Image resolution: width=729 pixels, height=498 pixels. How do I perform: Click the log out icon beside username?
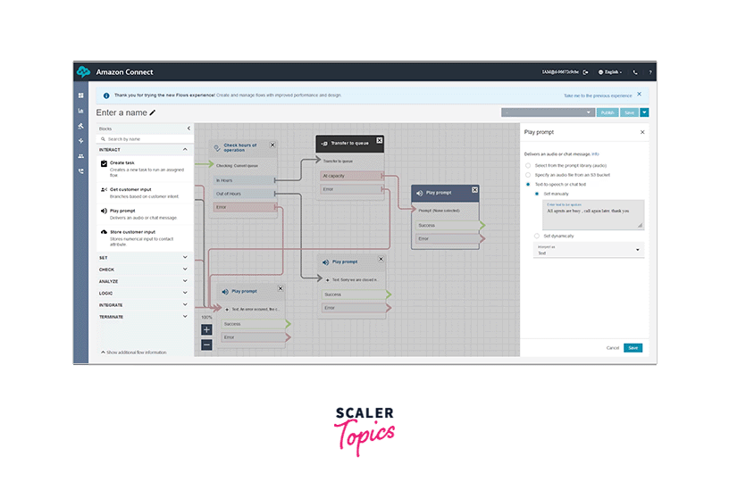click(585, 71)
